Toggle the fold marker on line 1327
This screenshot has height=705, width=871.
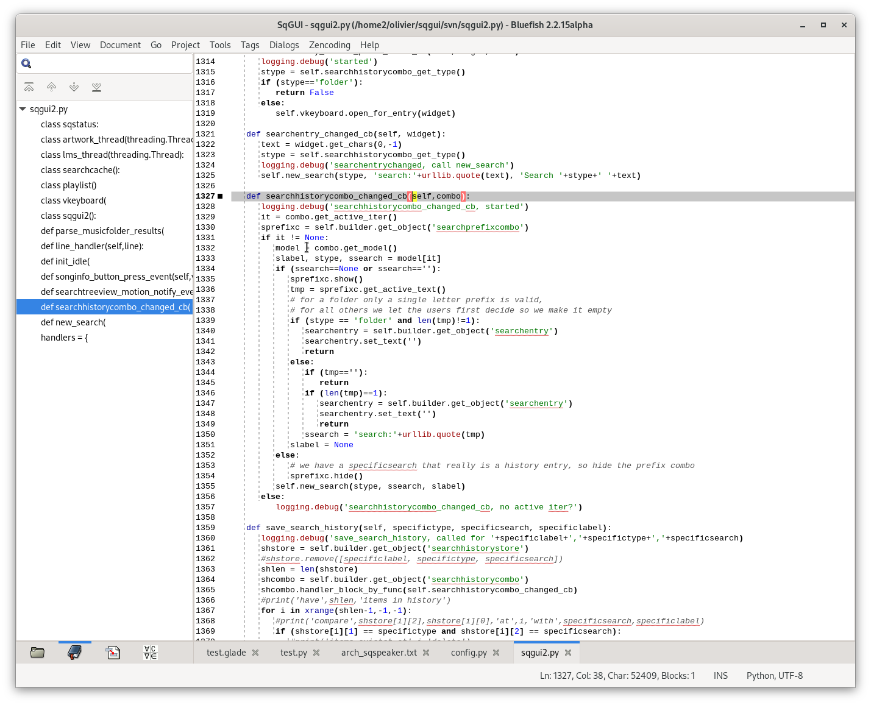coord(220,196)
